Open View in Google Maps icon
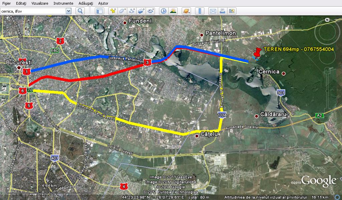The width and height of the screenshot is (342, 200). (231, 11)
